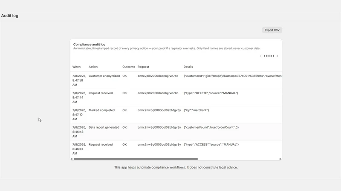Click timestamp 7/8/2026, 8:46:41 AM

(x=79, y=149)
